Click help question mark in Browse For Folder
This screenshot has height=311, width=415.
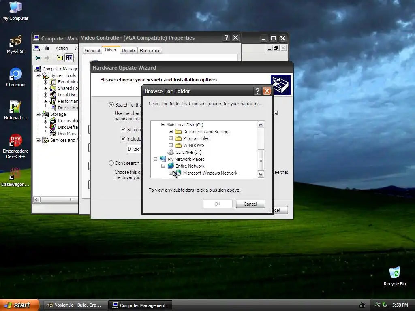[x=257, y=91]
